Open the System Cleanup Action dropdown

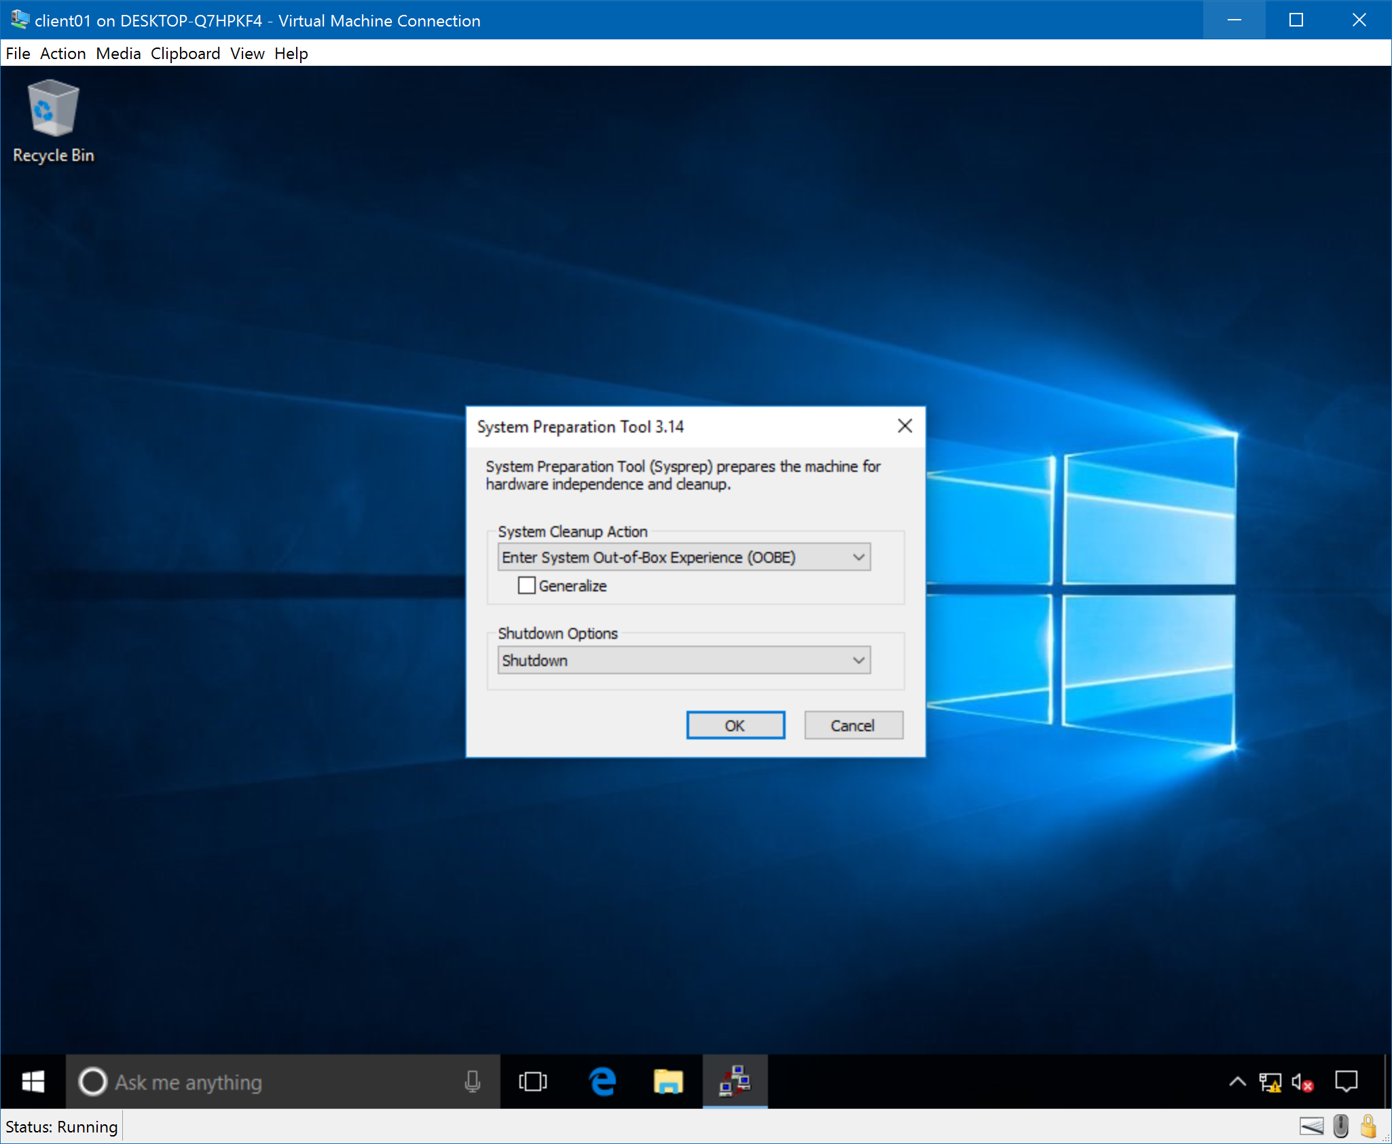click(x=684, y=557)
